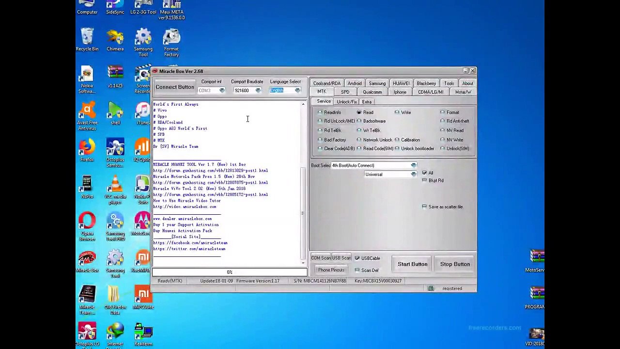Open the Octoplus Samsung shortcut

(x=115, y=154)
